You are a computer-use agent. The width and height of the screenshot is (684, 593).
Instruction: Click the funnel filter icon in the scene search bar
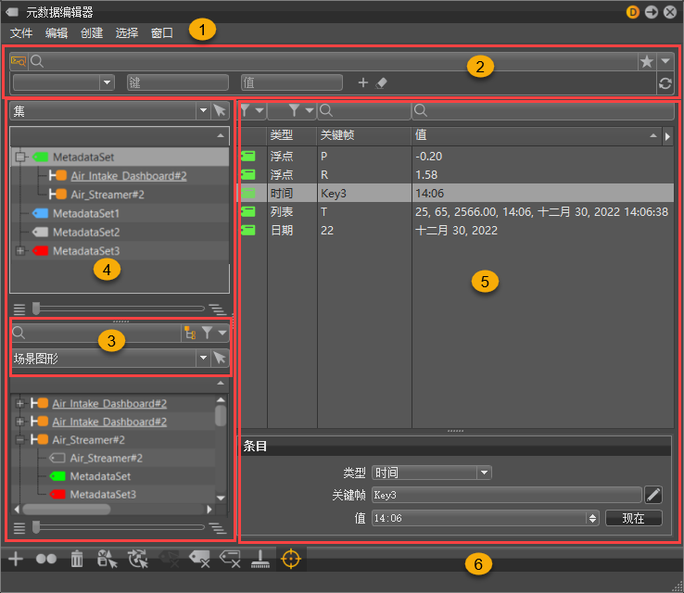(207, 333)
